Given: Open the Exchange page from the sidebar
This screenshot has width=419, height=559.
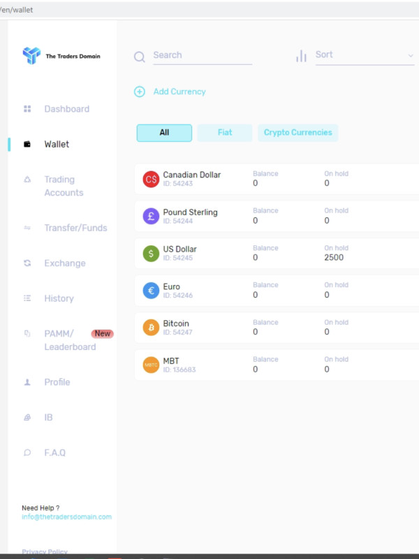Looking at the screenshot, I should tap(65, 263).
